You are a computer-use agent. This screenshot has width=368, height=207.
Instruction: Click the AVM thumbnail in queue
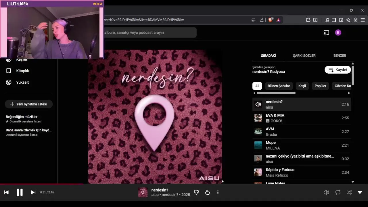click(258, 132)
